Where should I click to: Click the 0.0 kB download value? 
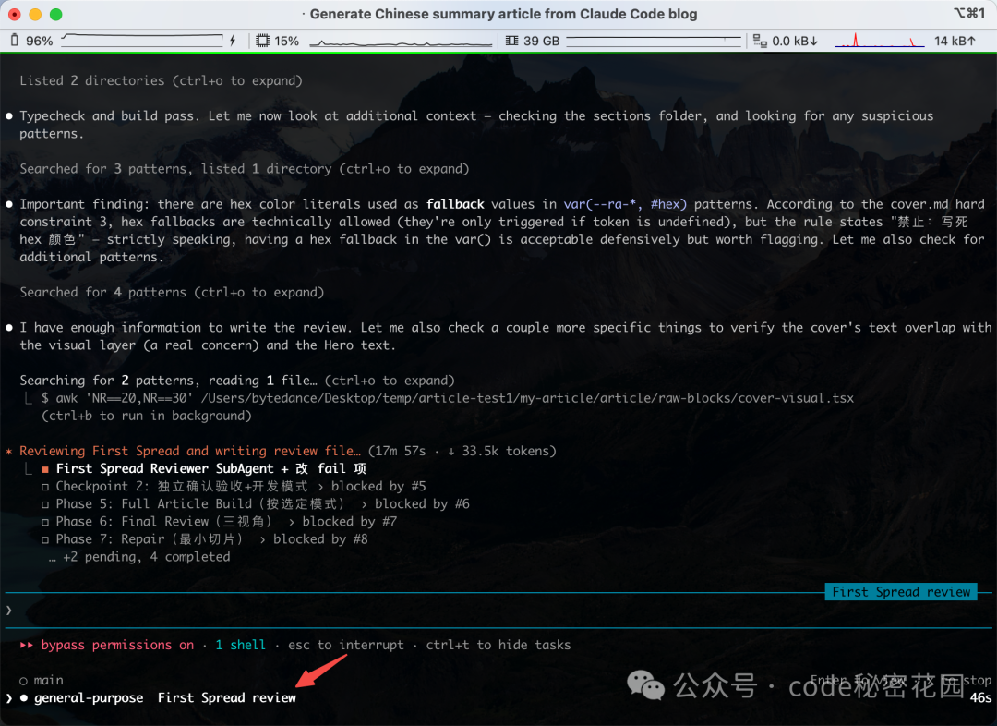click(x=795, y=41)
